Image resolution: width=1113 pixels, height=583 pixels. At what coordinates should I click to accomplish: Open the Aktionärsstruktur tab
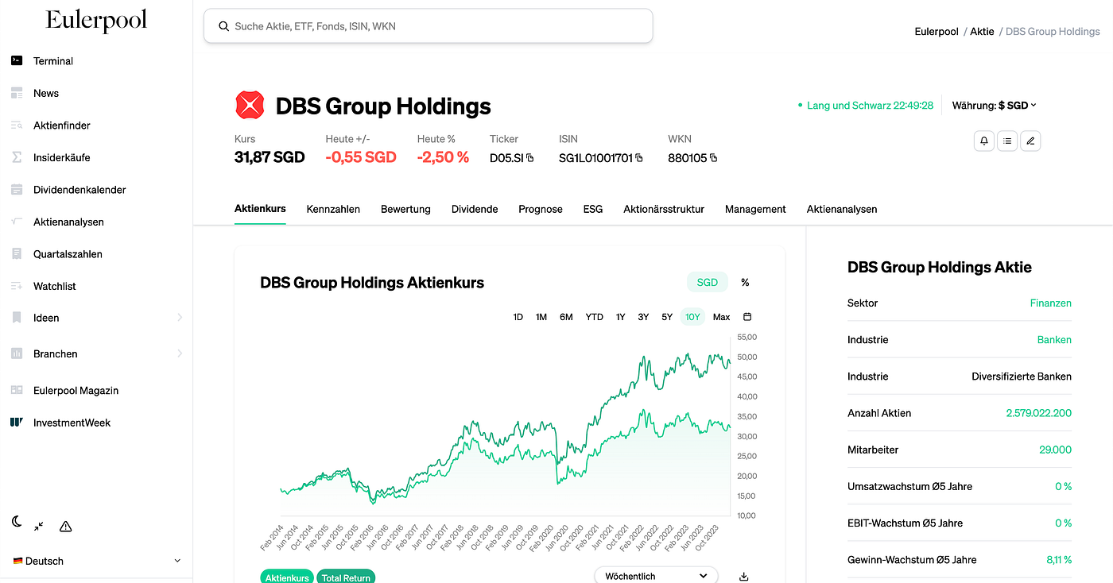664,209
